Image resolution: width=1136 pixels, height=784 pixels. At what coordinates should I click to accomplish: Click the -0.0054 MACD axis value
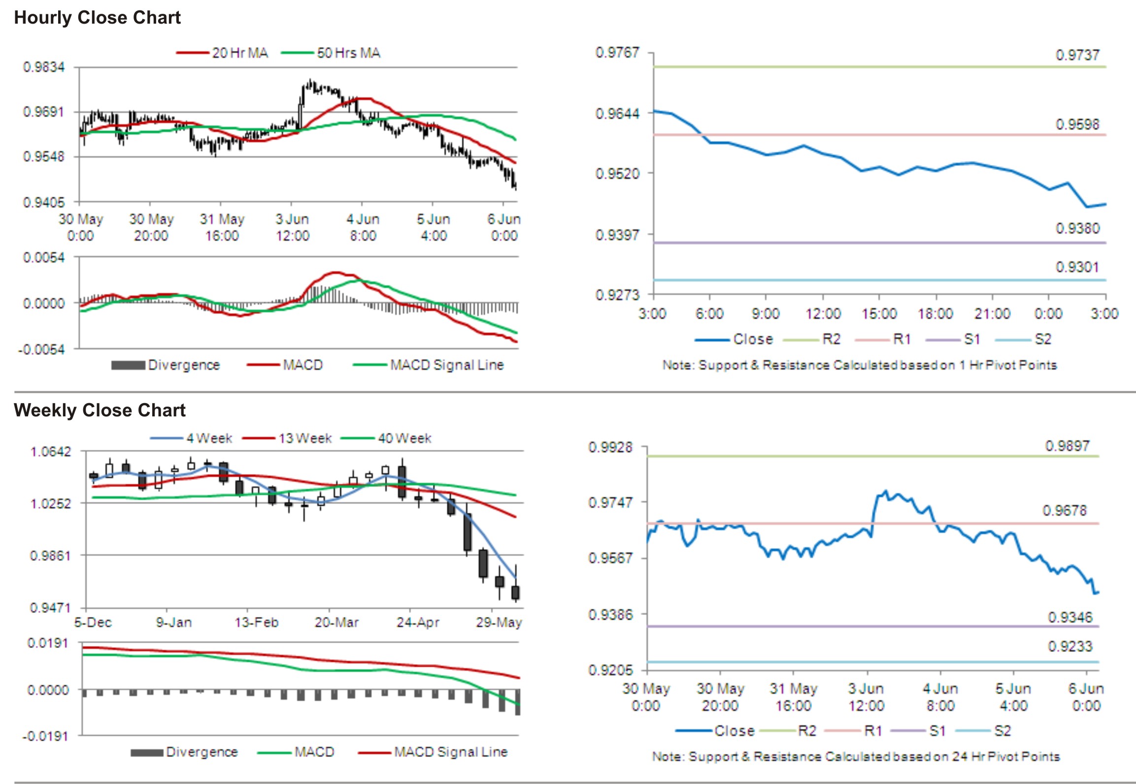pyautogui.click(x=41, y=349)
